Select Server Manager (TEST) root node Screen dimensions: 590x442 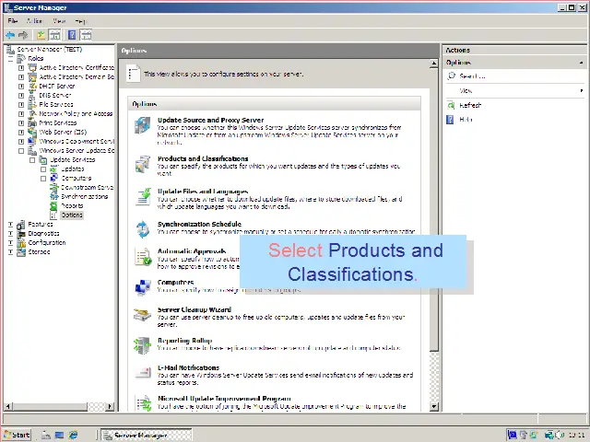(x=49, y=49)
